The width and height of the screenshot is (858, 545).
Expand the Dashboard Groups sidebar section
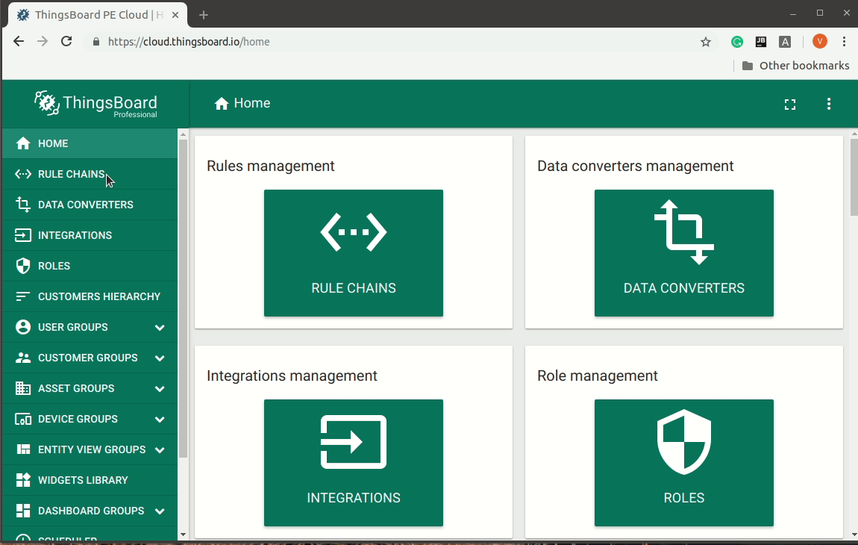pos(160,511)
